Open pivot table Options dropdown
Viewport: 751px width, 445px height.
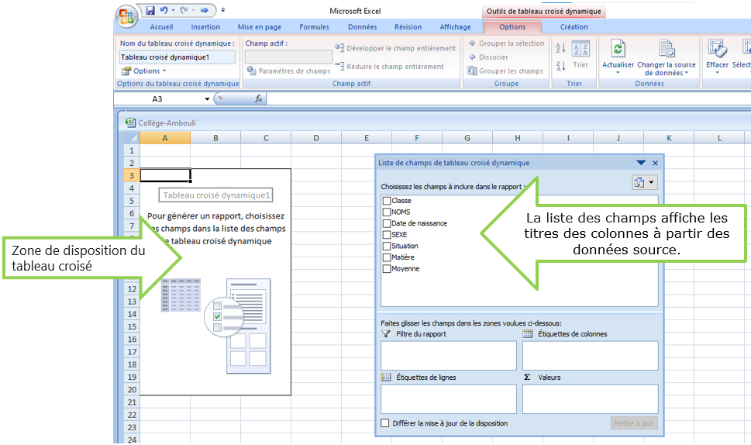point(143,71)
